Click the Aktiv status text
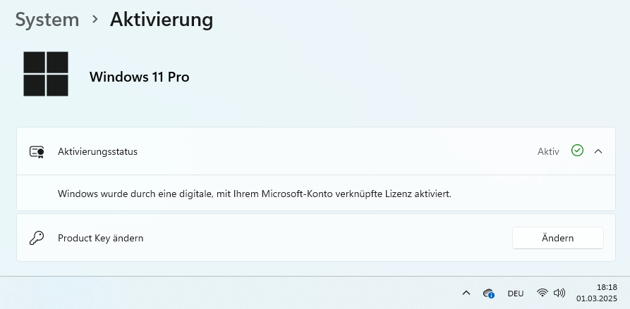 tap(548, 151)
